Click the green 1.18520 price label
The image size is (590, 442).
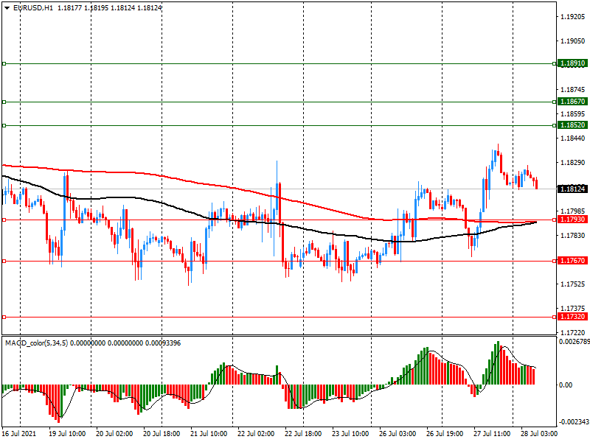point(572,125)
